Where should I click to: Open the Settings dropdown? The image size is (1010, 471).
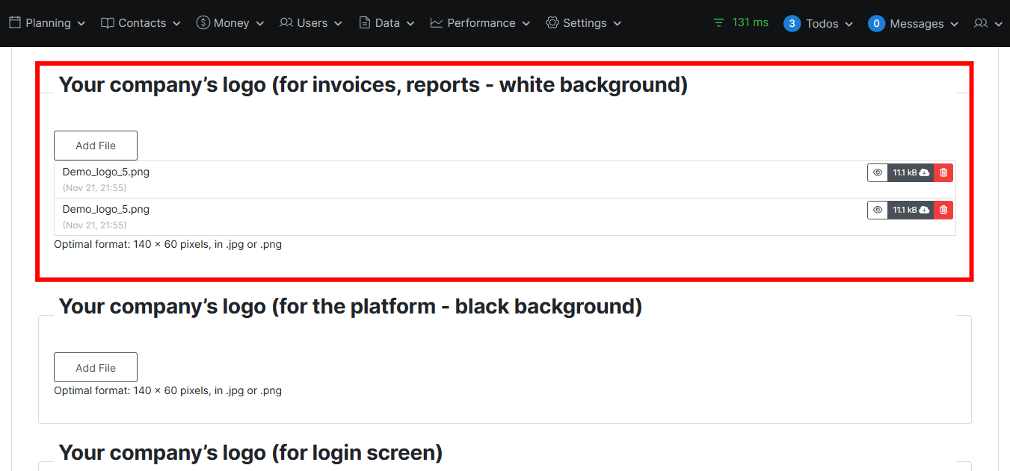[583, 23]
